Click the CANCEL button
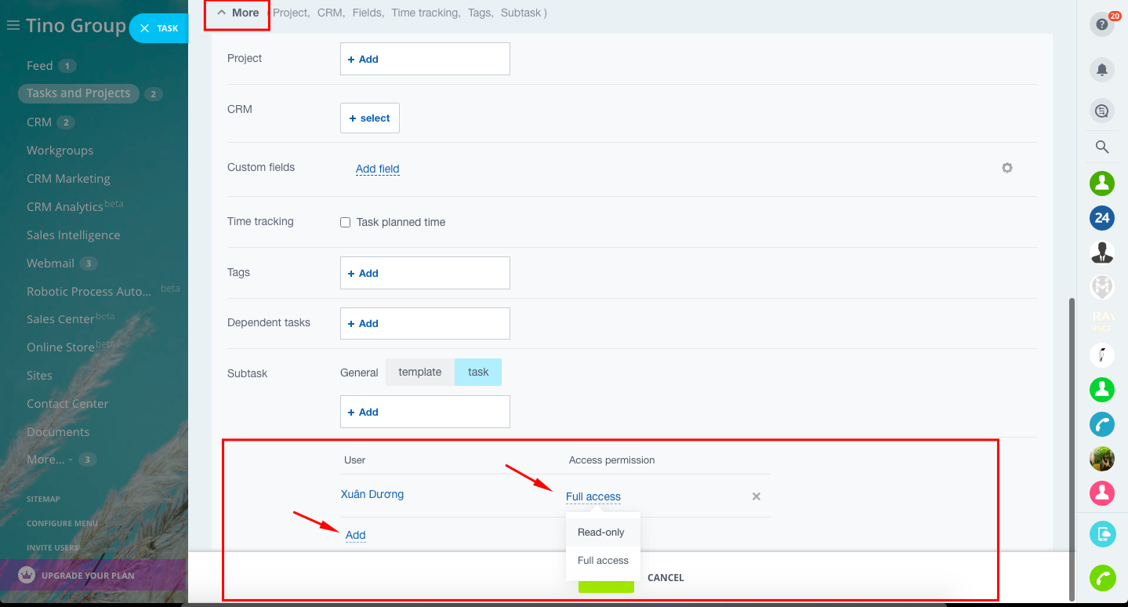Image resolution: width=1128 pixels, height=607 pixels. click(666, 578)
